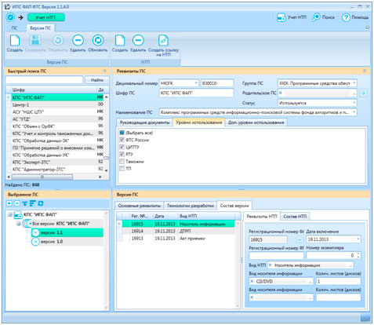Click the Удалить icon in Версия ПС group

click(78, 41)
